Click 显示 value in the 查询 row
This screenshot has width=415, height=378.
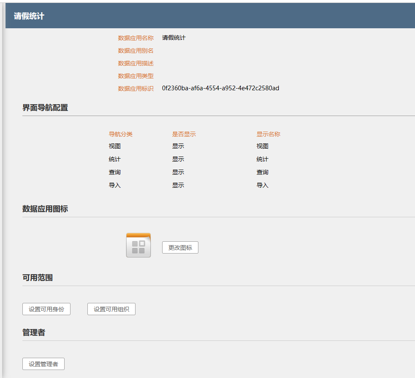[x=178, y=172]
